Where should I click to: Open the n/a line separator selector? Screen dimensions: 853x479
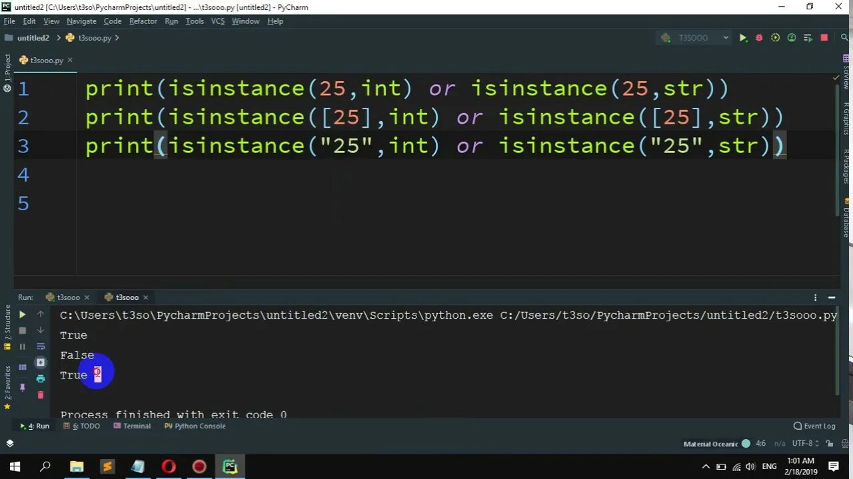click(779, 443)
